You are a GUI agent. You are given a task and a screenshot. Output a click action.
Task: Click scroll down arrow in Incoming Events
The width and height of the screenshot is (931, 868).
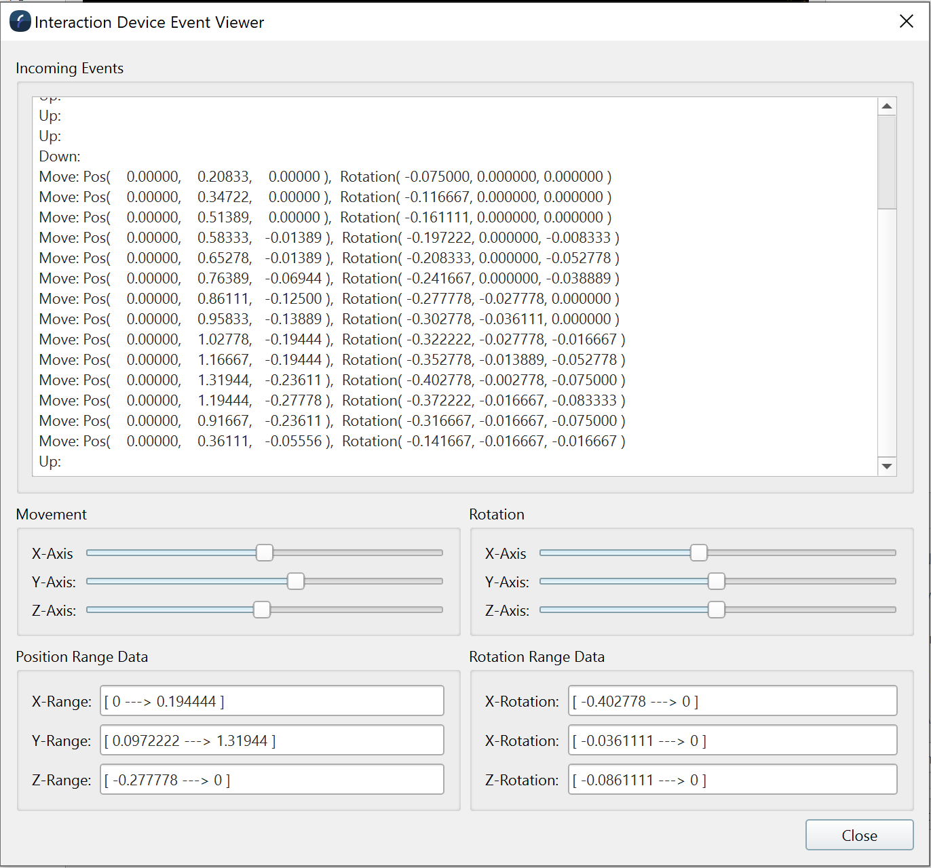coord(886,466)
